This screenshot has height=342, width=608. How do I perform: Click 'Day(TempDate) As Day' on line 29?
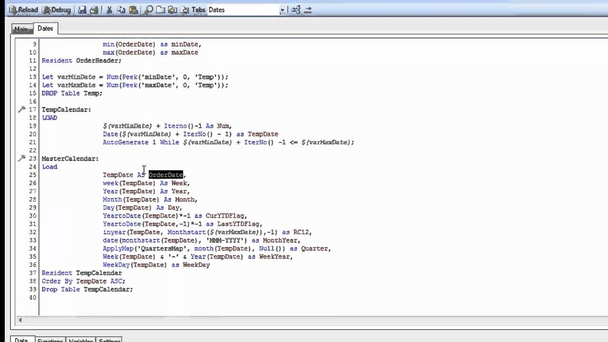point(142,208)
